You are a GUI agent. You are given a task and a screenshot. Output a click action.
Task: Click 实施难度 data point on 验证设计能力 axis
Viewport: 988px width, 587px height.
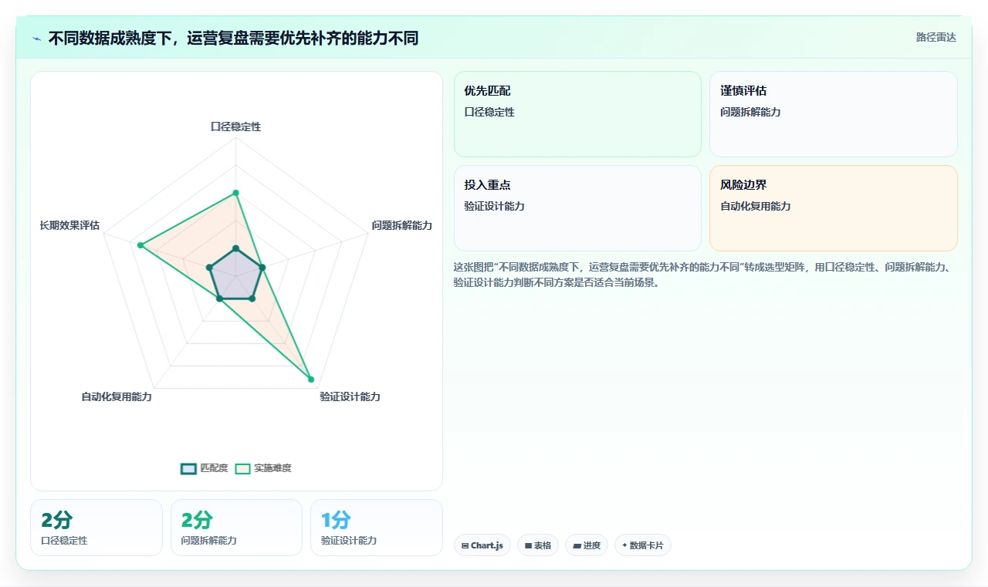click(311, 379)
